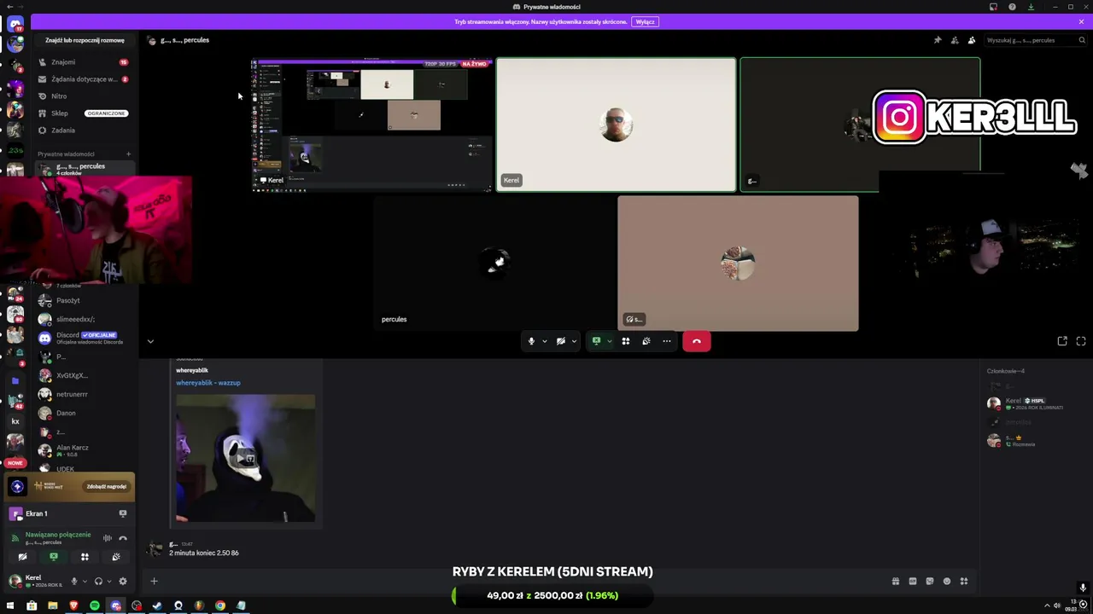1093x614 pixels.
Task: Open 'Znajdź lub rozpocznij rozmowę' search box
Action: [x=85, y=40]
